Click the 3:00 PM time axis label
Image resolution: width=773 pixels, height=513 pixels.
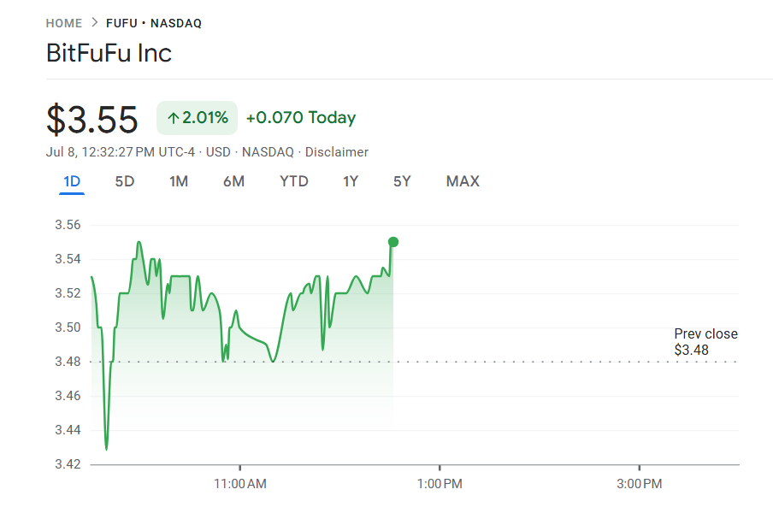point(640,484)
